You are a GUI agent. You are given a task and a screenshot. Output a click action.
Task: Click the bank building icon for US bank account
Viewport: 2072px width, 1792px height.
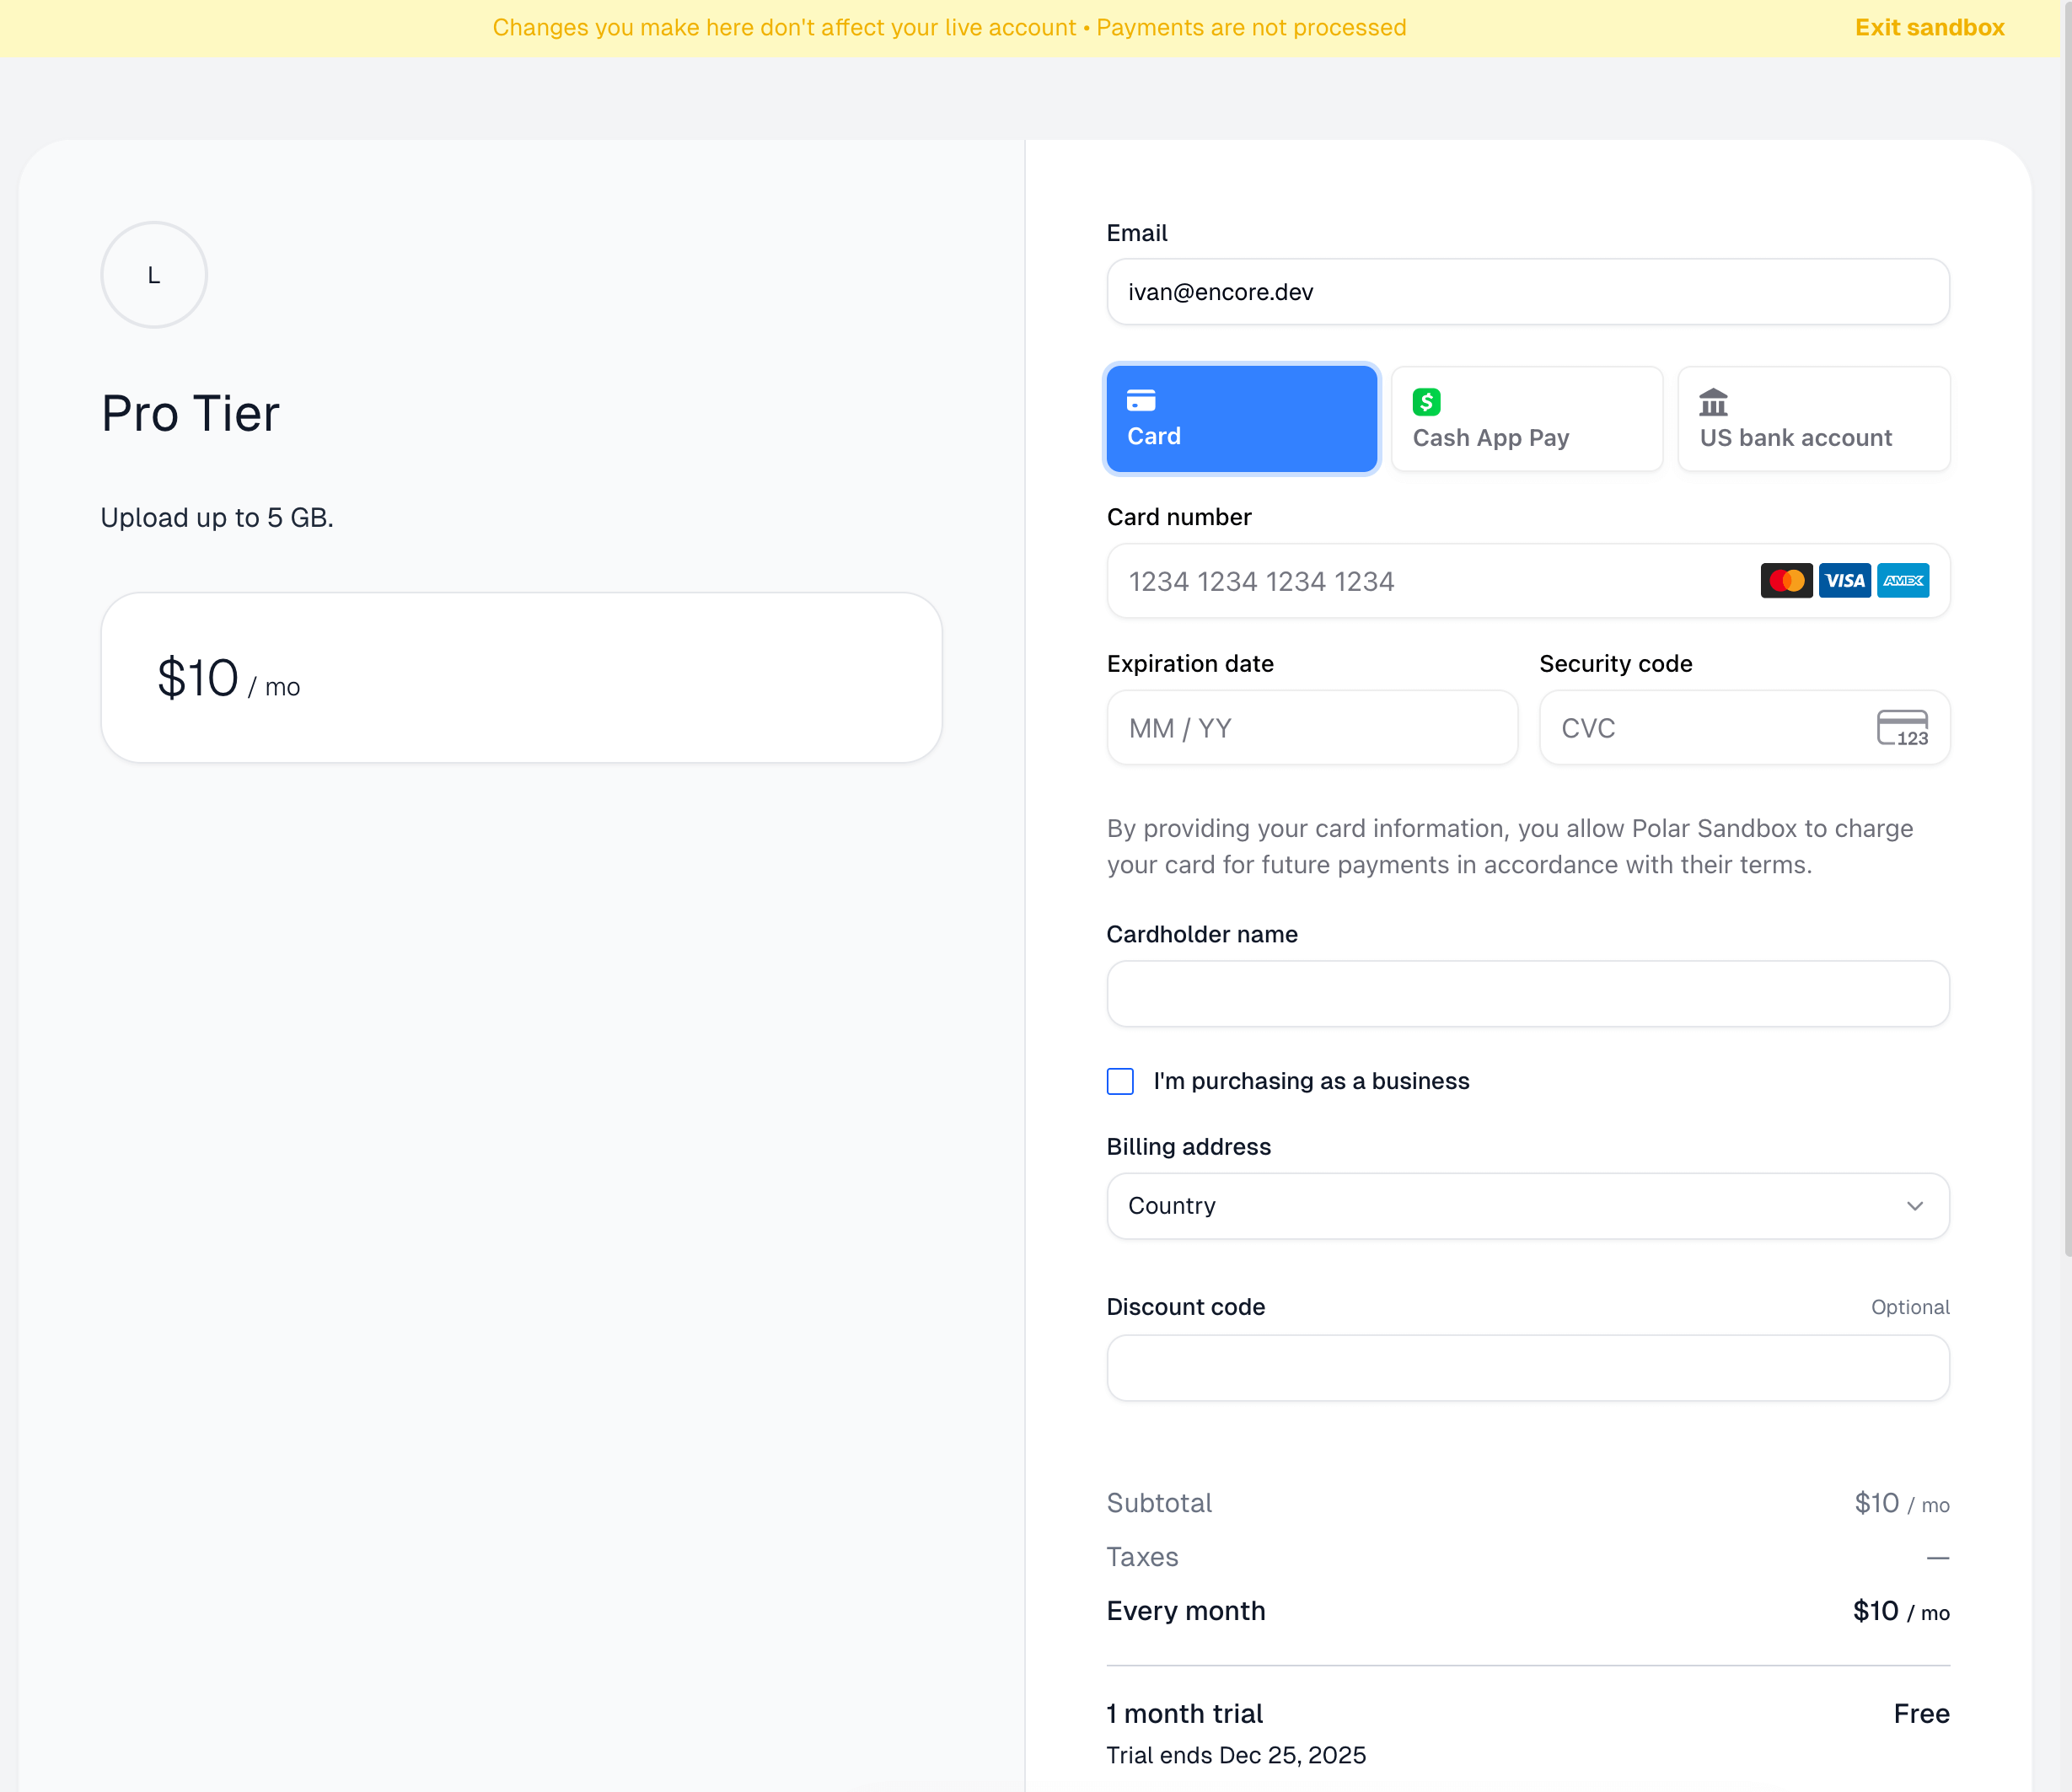coord(1712,403)
